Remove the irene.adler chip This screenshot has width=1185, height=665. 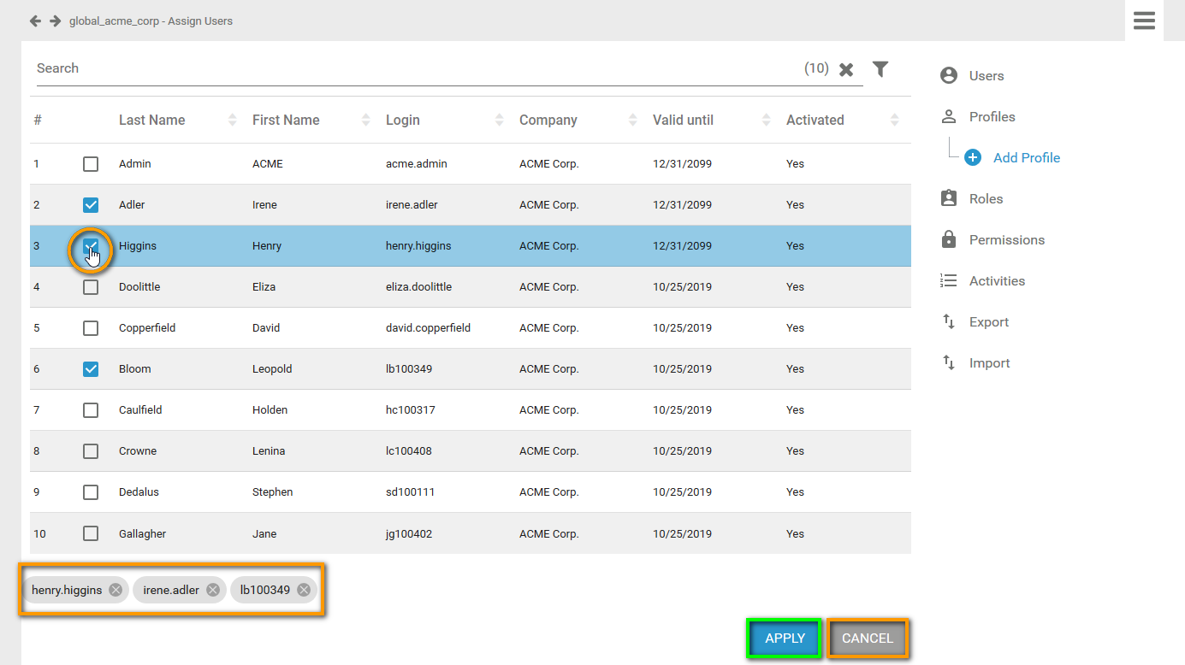click(213, 590)
